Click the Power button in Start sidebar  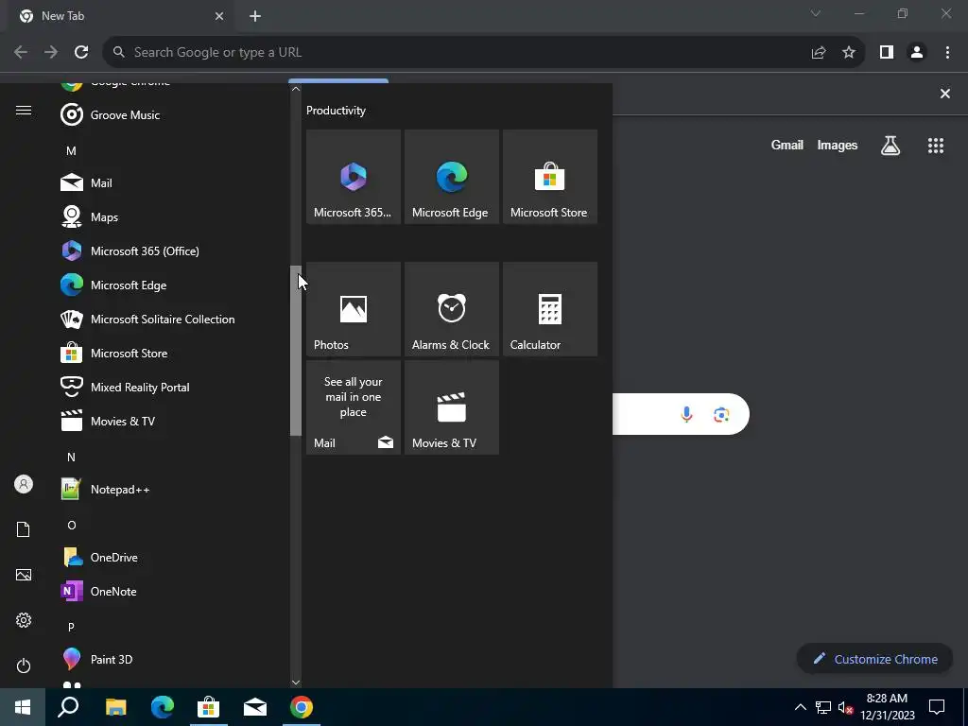pyautogui.click(x=24, y=665)
